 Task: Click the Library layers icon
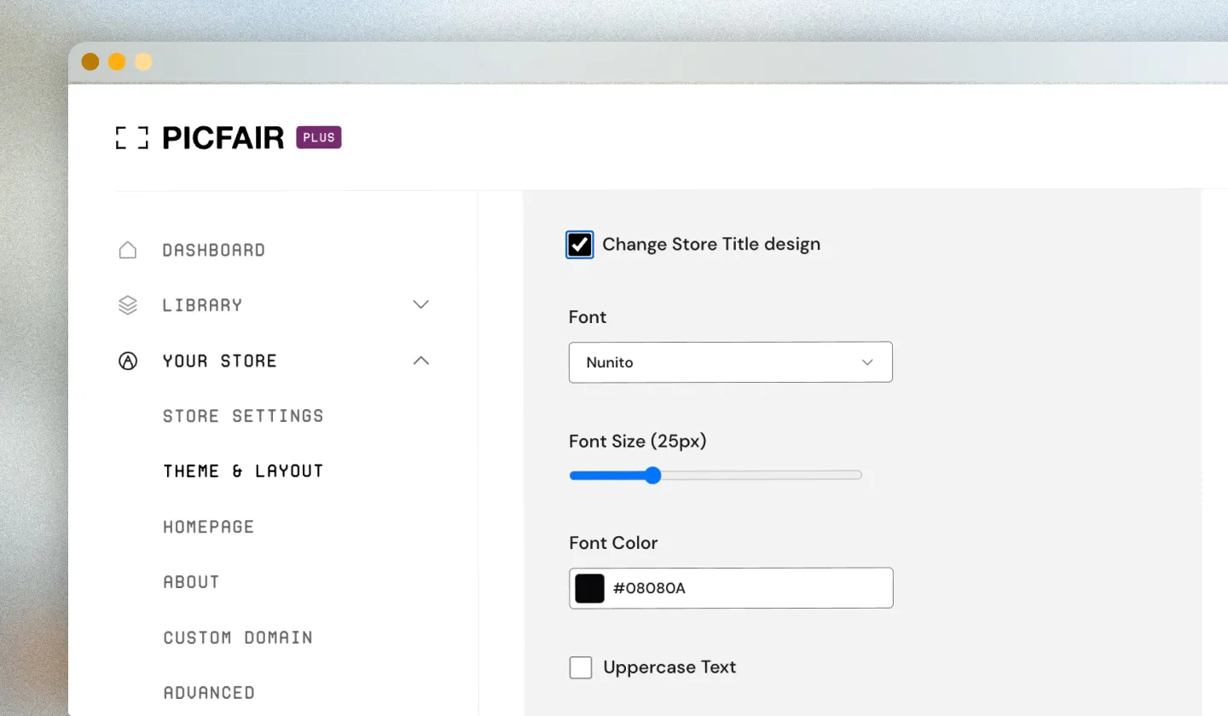127,305
